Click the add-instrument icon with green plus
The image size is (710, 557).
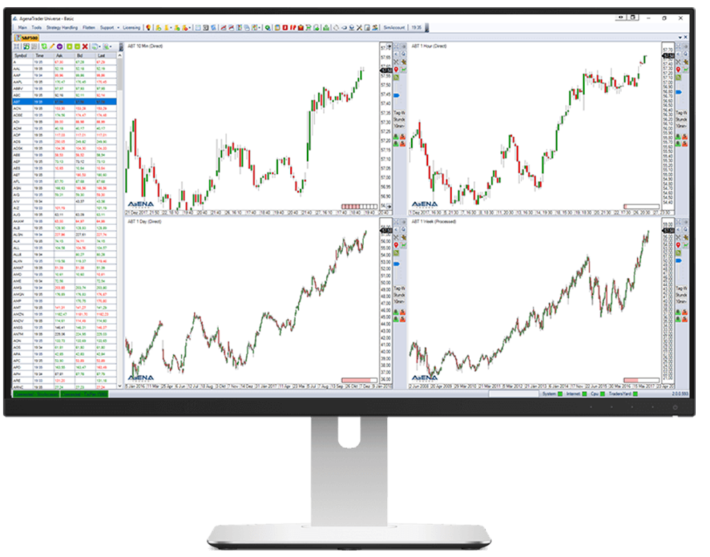(26, 46)
